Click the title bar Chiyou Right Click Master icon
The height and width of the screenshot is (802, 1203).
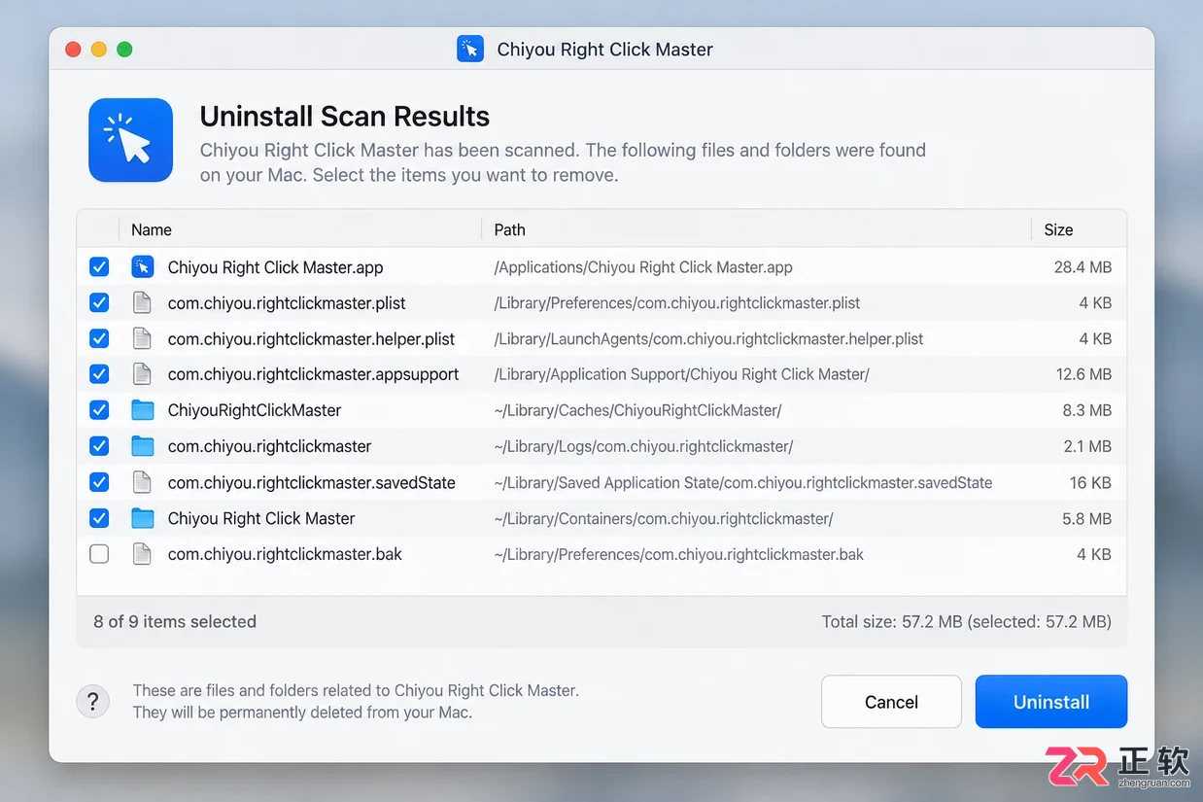point(470,49)
